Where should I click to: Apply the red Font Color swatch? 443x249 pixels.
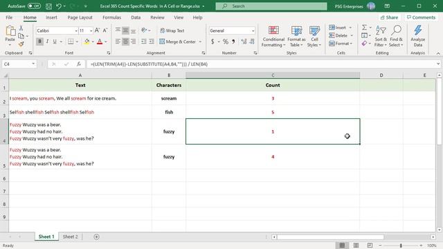pos(100,41)
